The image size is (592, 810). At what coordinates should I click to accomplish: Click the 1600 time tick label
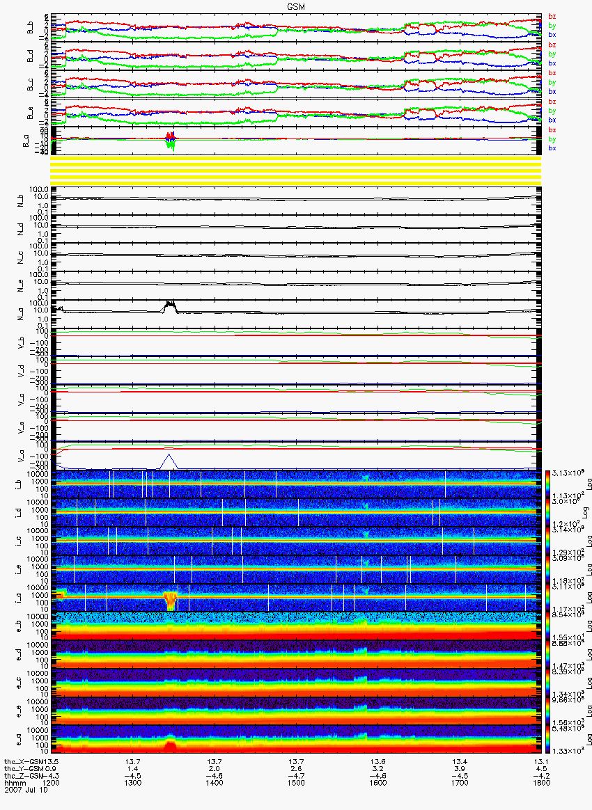(378, 783)
